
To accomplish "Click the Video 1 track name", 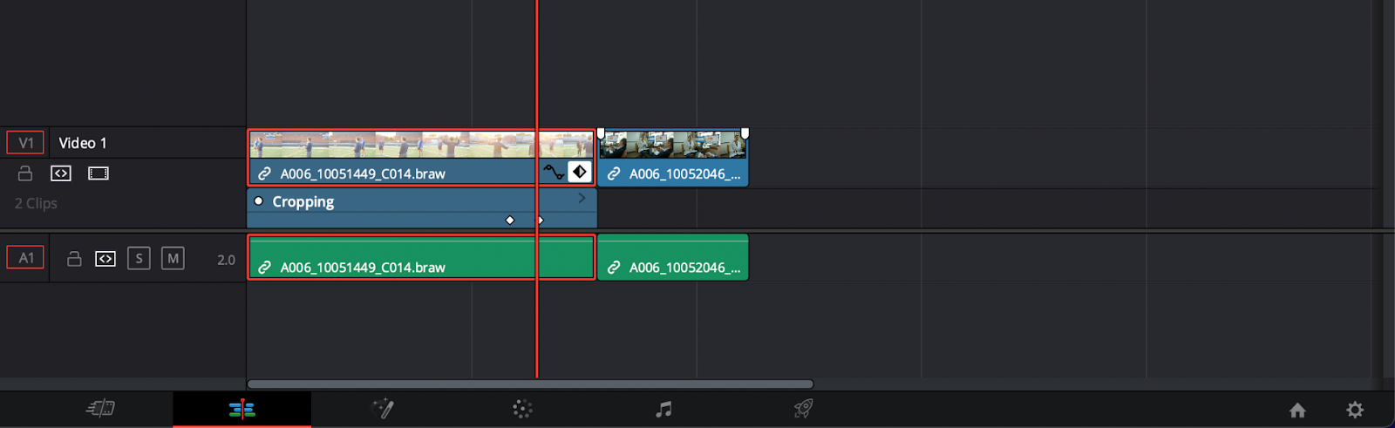I will (83, 143).
